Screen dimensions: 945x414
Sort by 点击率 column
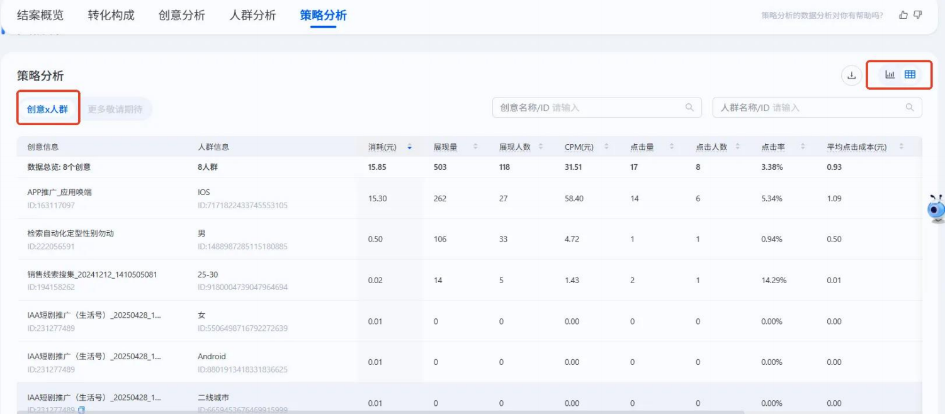(803, 147)
